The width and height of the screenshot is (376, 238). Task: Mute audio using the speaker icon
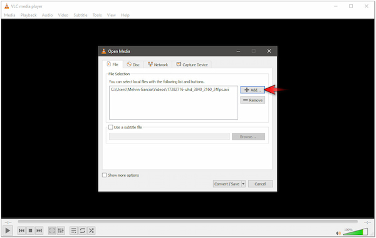pos(338,233)
